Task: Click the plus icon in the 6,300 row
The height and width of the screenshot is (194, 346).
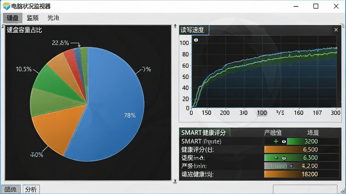Action: [x=276, y=158]
